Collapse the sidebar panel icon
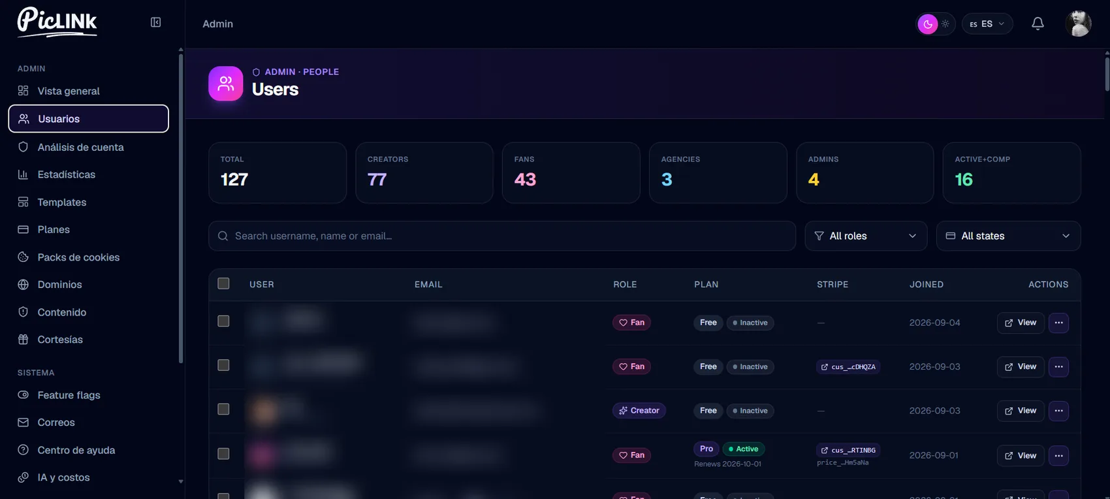The height and width of the screenshot is (499, 1110). [155, 22]
